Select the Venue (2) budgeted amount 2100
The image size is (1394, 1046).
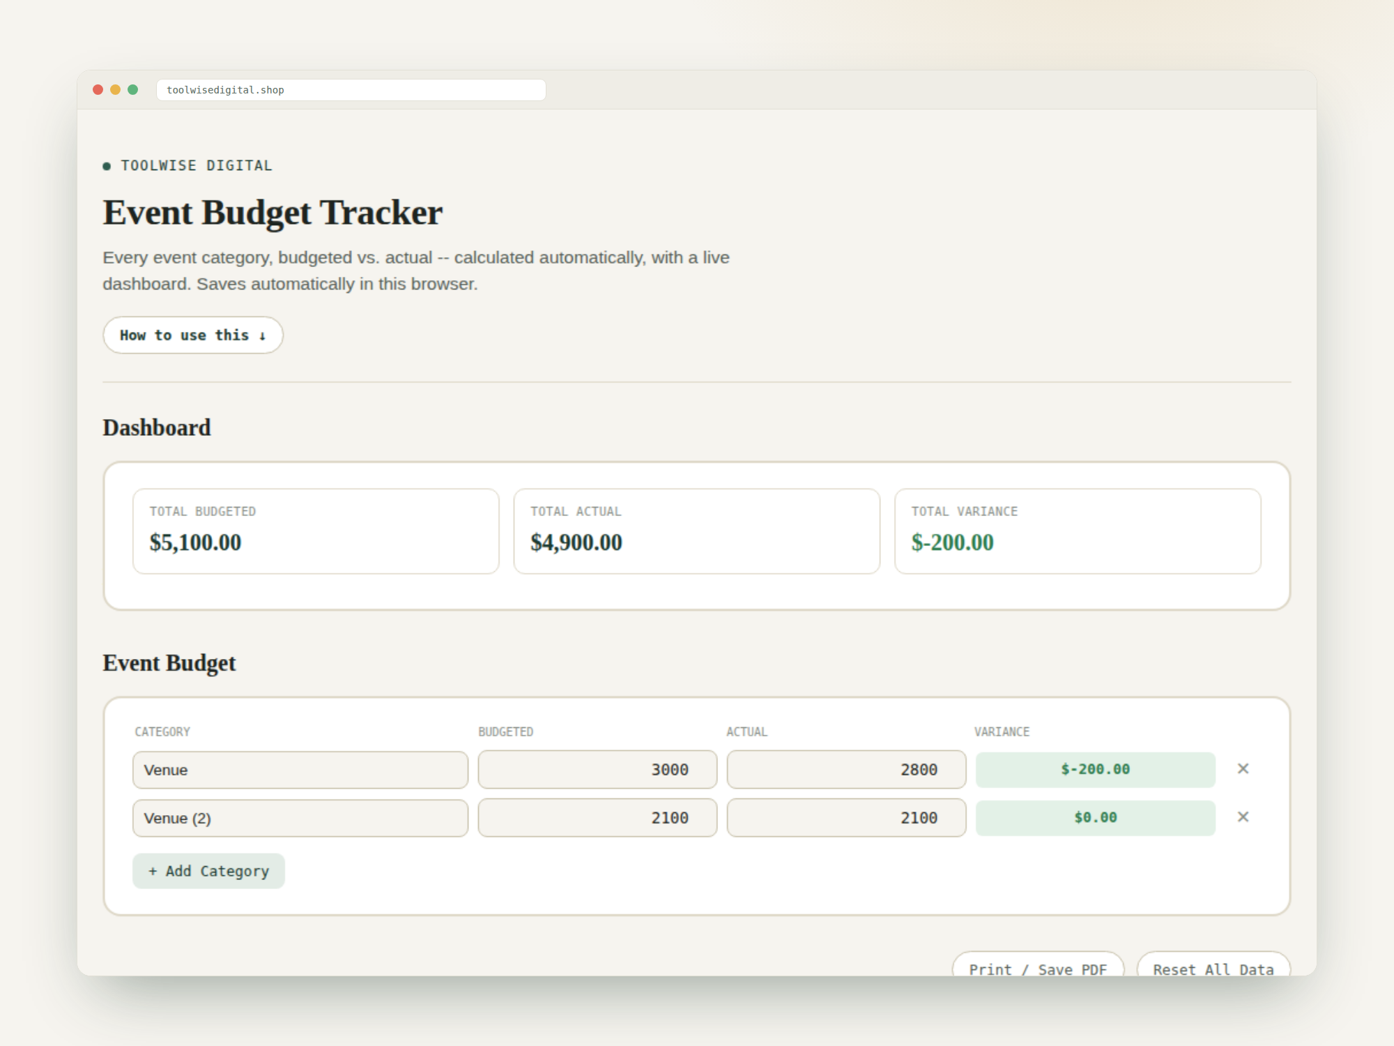point(597,818)
